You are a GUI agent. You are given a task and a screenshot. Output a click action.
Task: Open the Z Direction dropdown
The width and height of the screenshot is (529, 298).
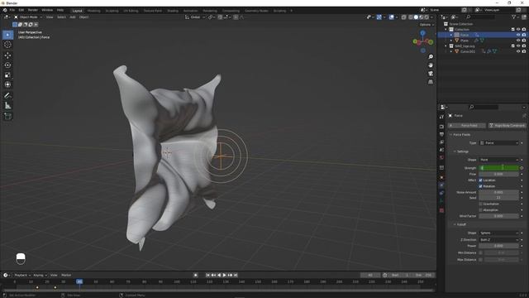click(499, 239)
